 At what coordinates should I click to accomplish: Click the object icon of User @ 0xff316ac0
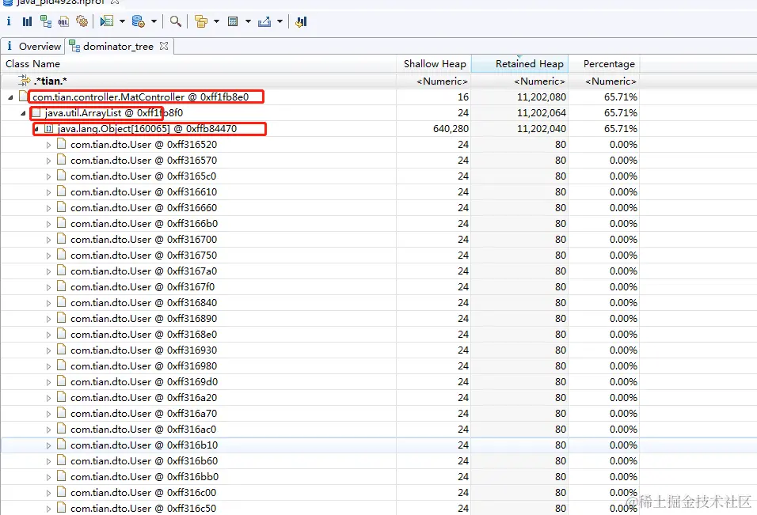pos(61,429)
